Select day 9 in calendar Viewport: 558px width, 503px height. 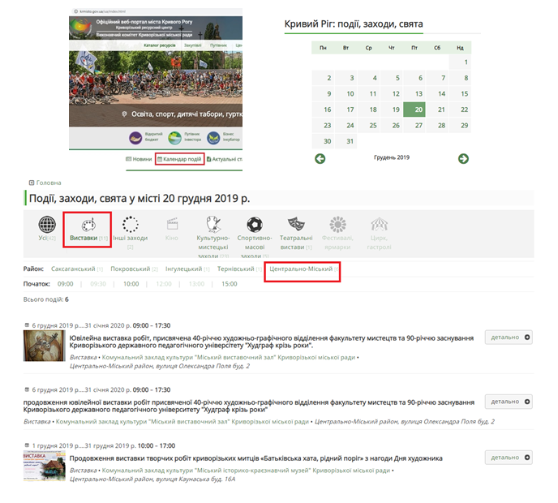pyautogui.click(x=323, y=94)
